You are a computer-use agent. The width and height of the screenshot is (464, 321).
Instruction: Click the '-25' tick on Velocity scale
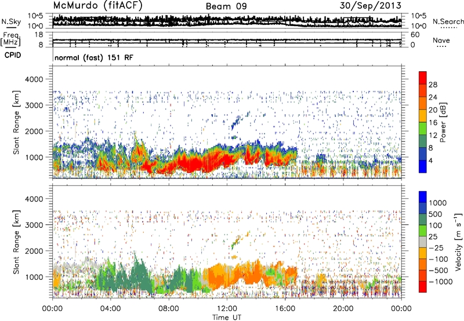tap(436, 247)
